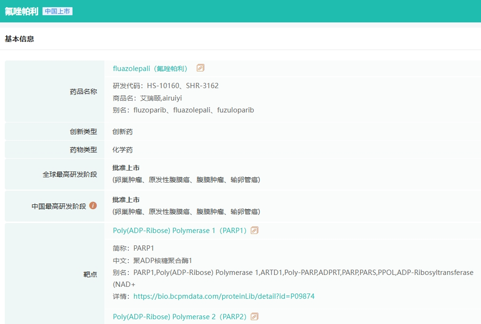Click the link icon after the PARP1 title
The width and height of the screenshot is (481, 324).
click(254, 231)
